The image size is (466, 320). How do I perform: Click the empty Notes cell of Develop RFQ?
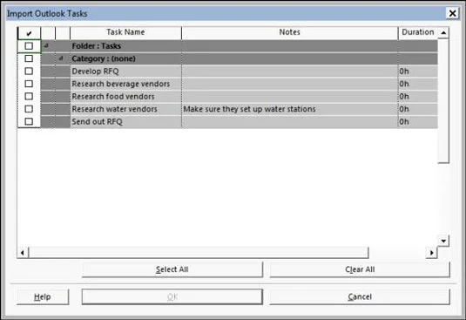pos(289,71)
